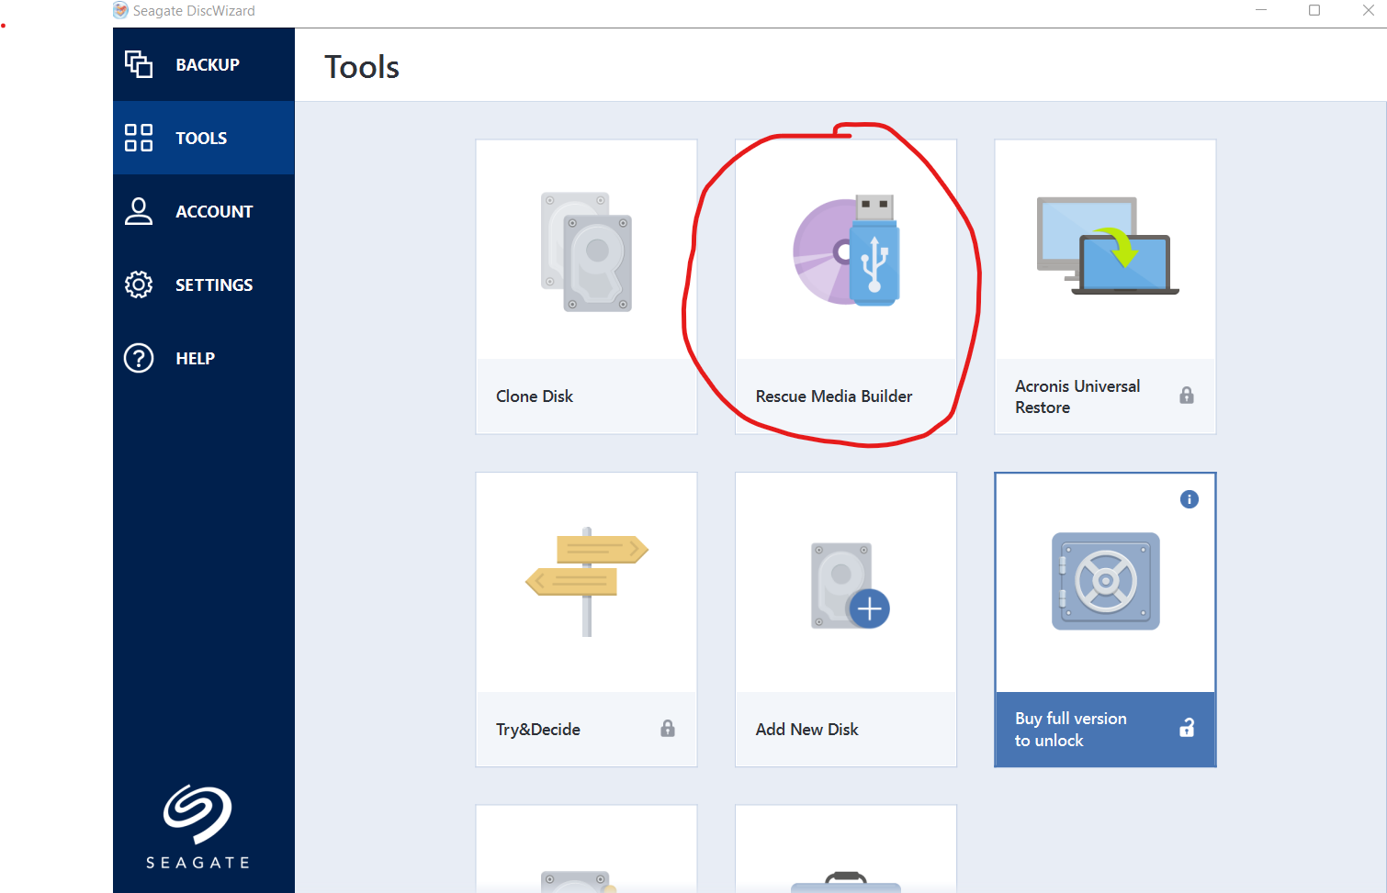Open the partially visible briefcase tool tile
Screen dimensions: 1387x893
pyautogui.click(x=846, y=849)
